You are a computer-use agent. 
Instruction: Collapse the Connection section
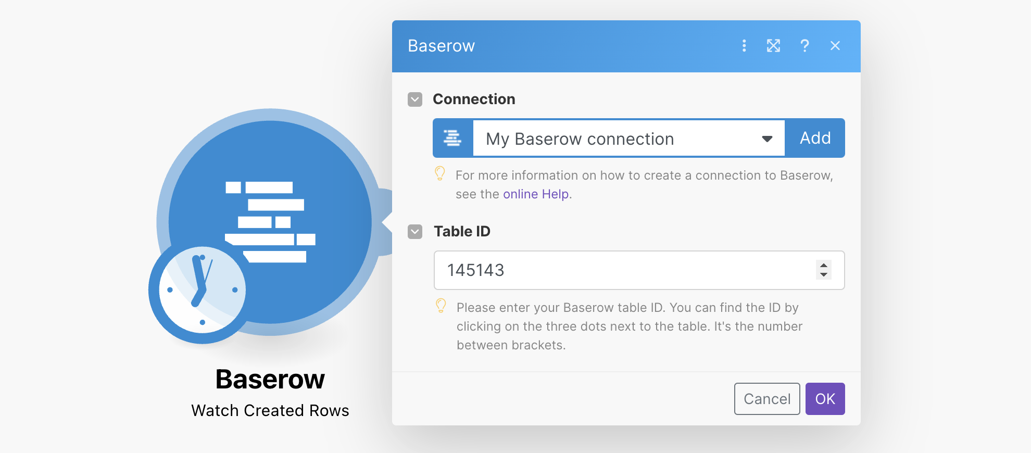pos(415,99)
